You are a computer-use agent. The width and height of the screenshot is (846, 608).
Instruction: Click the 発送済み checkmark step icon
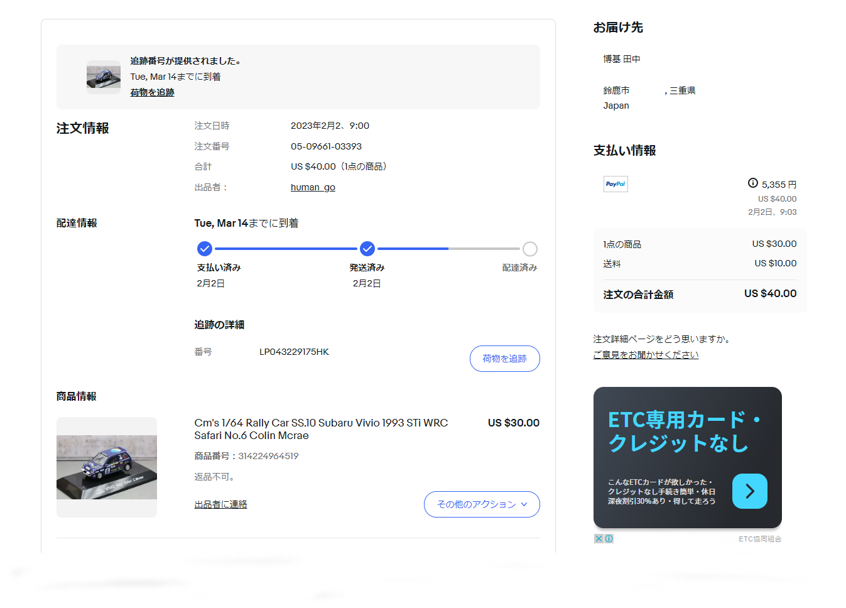click(367, 249)
